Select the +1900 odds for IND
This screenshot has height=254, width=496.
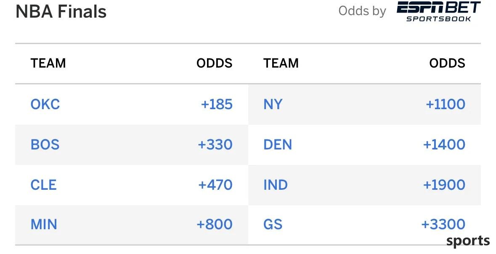(x=444, y=185)
